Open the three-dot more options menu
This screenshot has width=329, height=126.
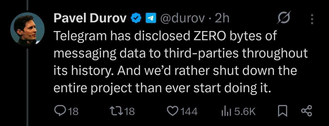pyautogui.click(x=312, y=19)
